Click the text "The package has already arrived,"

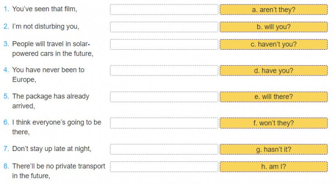tap(50, 101)
